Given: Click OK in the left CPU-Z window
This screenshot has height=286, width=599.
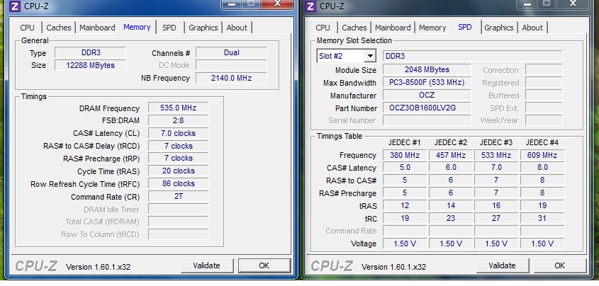Looking at the screenshot, I should click(264, 265).
